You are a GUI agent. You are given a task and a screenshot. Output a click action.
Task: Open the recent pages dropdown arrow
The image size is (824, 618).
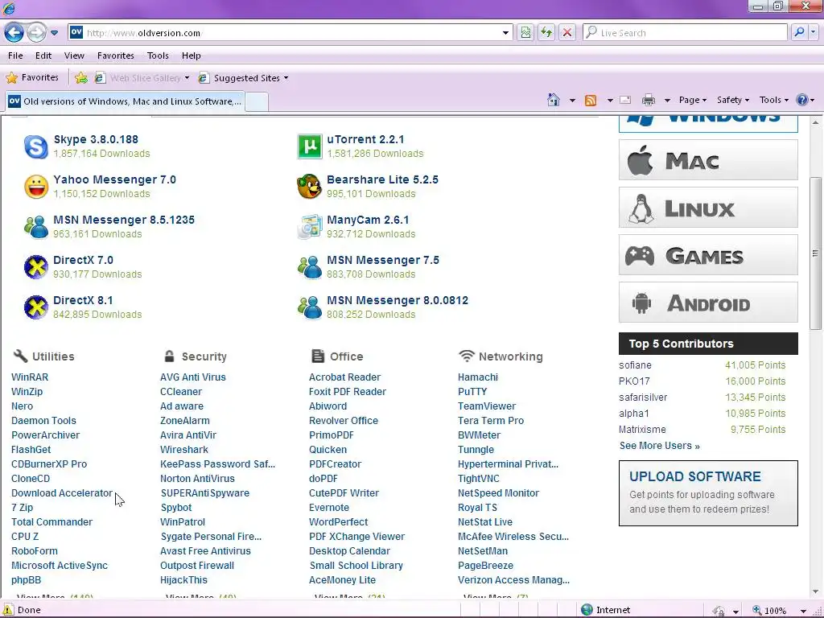pyautogui.click(x=54, y=32)
